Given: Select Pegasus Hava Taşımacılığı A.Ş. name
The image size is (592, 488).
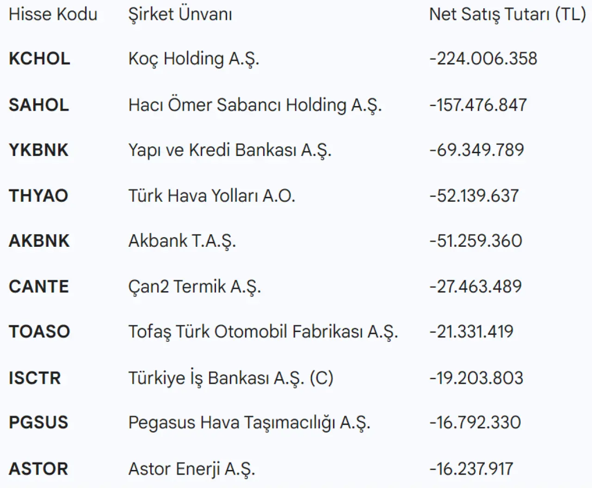Looking at the screenshot, I should (249, 422).
